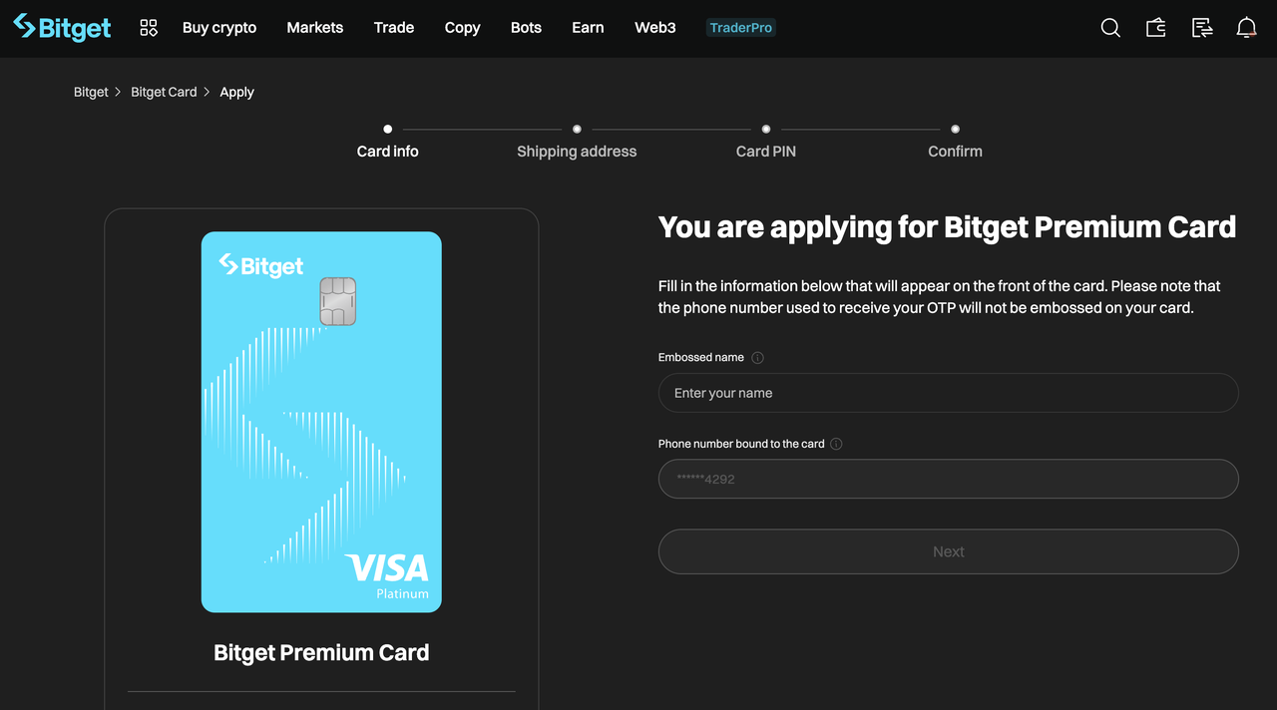Open the Web3 section
The height and width of the screenshot is (710, 1277).
pyautogui.click(x=654, y=27)
